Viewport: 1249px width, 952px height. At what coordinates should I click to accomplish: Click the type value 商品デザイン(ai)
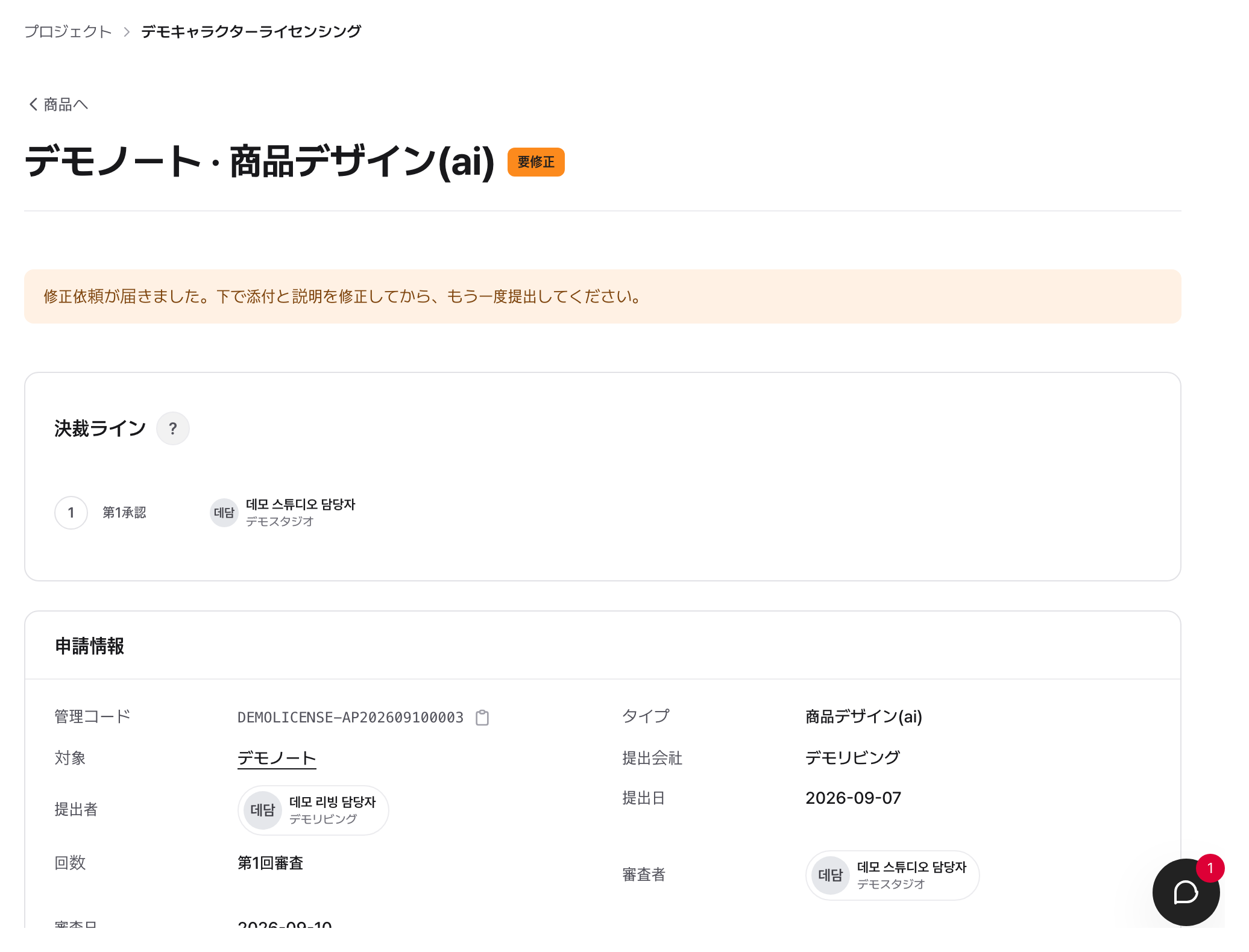[x=864, y=716]
